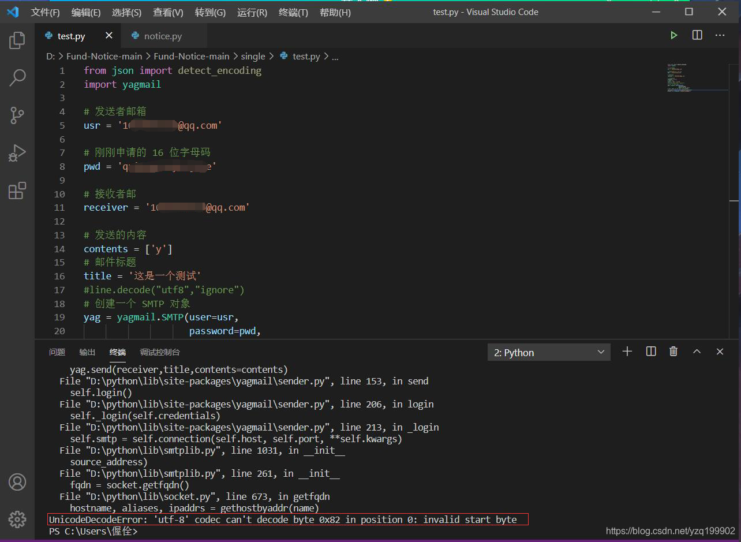Run Python file with play button
This screenshot has height=542, width=741.
(673, 36)
